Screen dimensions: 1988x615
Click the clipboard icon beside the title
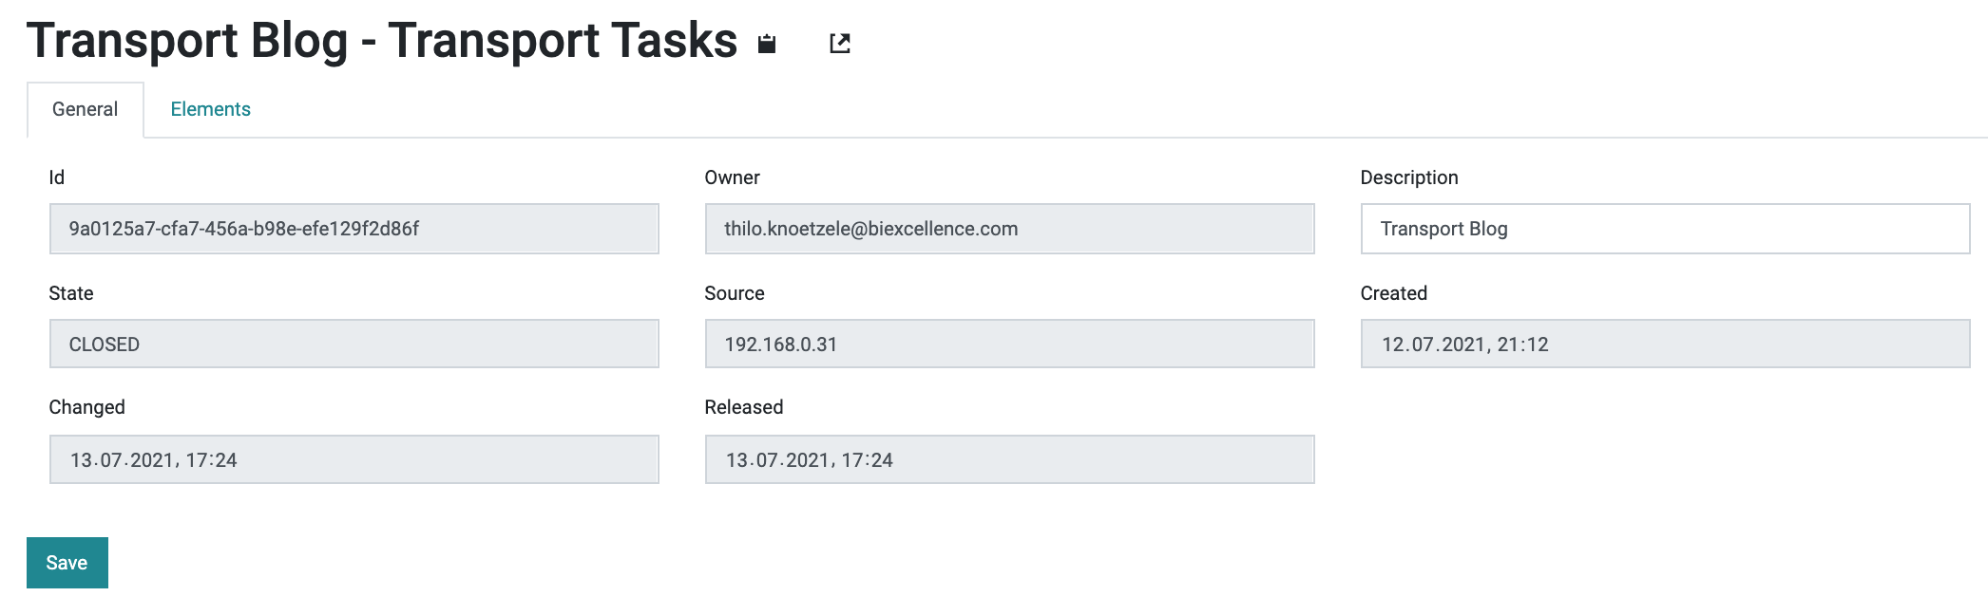click(767, 44)
